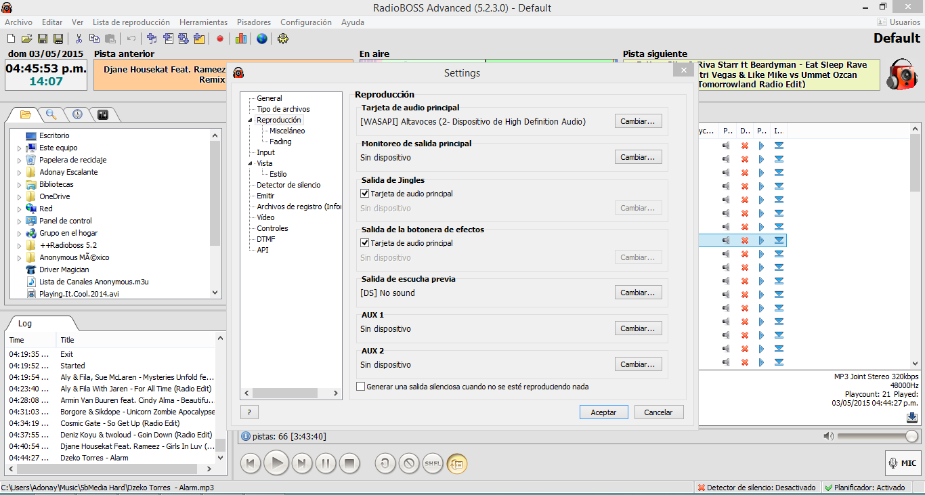This screenshot has width=925, height=495.
Task: Click the Add music track toolbar icon
Action: click(152, 39)
